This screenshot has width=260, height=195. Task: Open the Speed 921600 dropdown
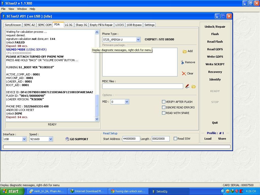coord(51,139)
